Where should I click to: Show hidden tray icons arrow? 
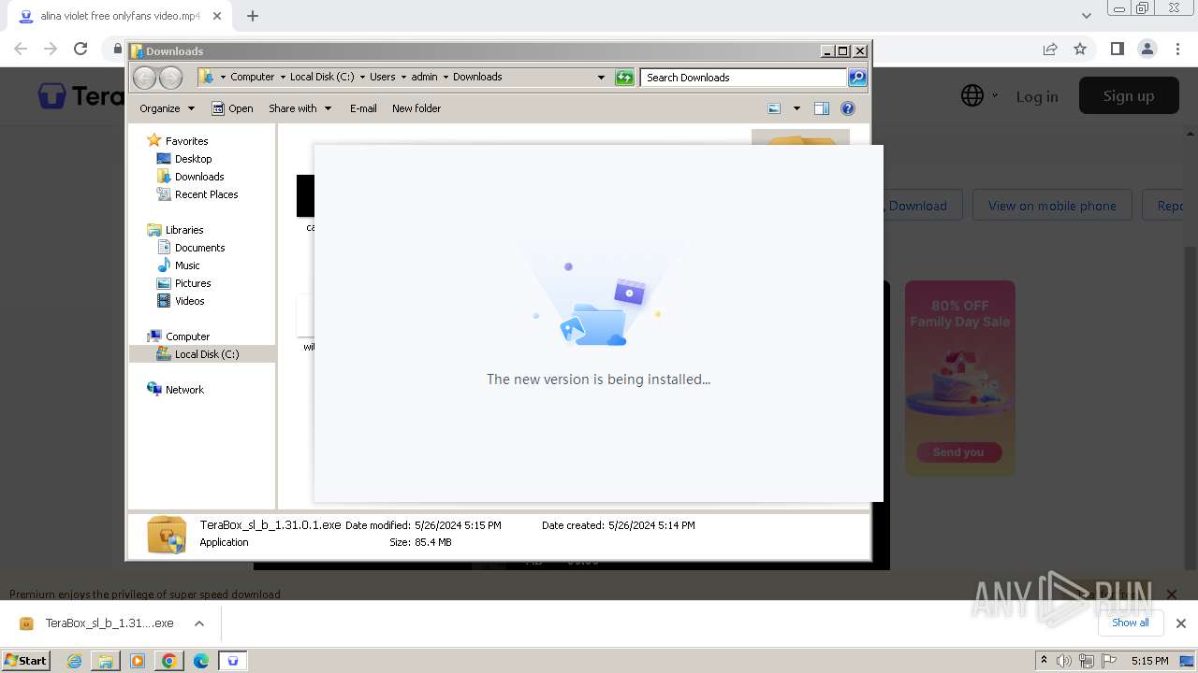coord(1044,661)
